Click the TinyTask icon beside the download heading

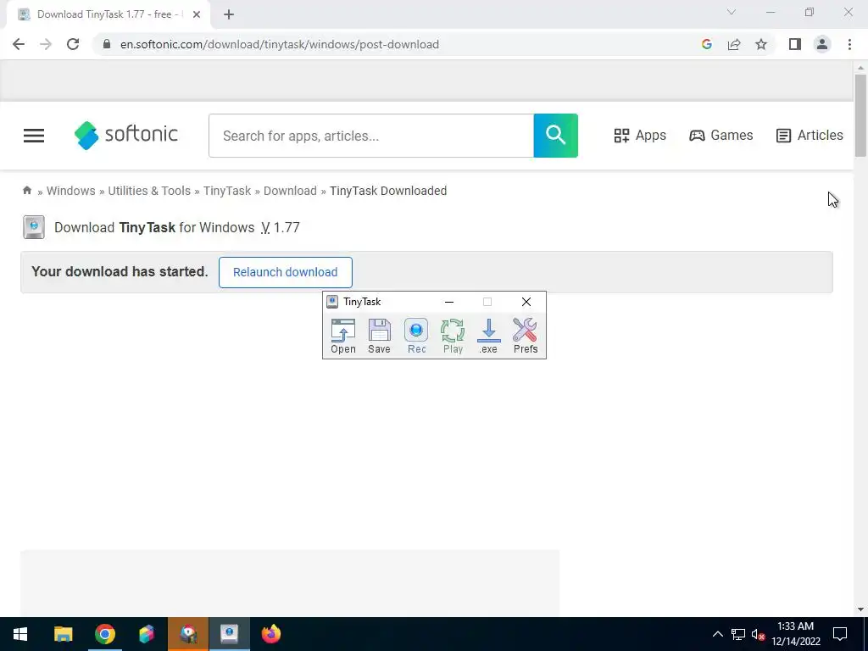34,227
